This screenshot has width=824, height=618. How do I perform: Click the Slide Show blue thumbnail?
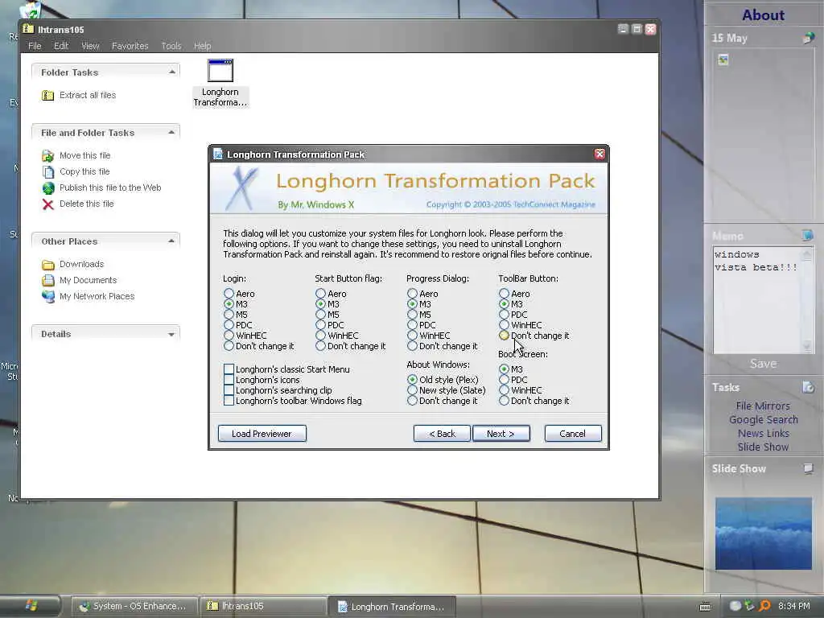(x=763, y=534)
